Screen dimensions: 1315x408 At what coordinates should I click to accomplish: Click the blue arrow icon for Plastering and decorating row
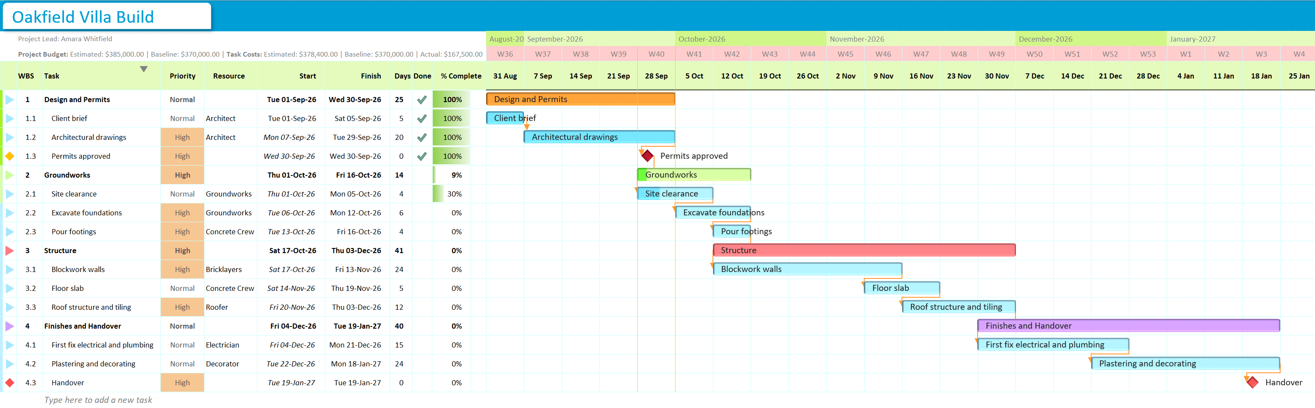(10, 364)
